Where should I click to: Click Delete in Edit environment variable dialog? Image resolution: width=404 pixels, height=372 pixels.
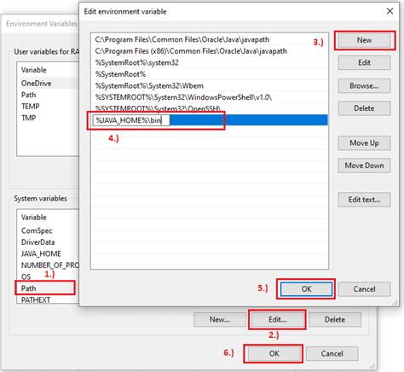[x=364, y=108]
